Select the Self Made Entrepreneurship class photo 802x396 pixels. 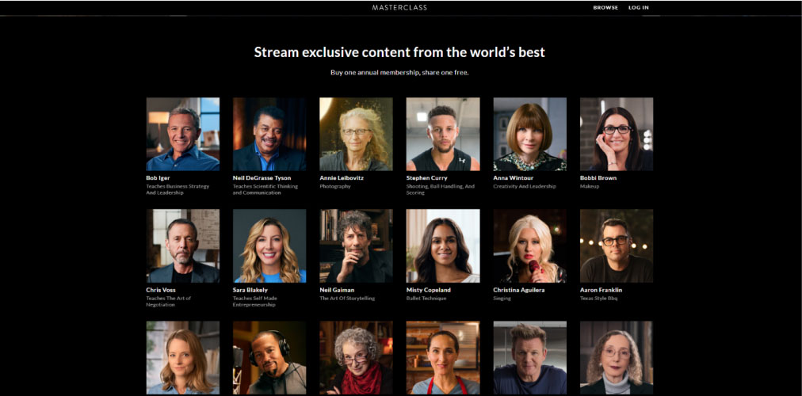[x=269, y=246]
